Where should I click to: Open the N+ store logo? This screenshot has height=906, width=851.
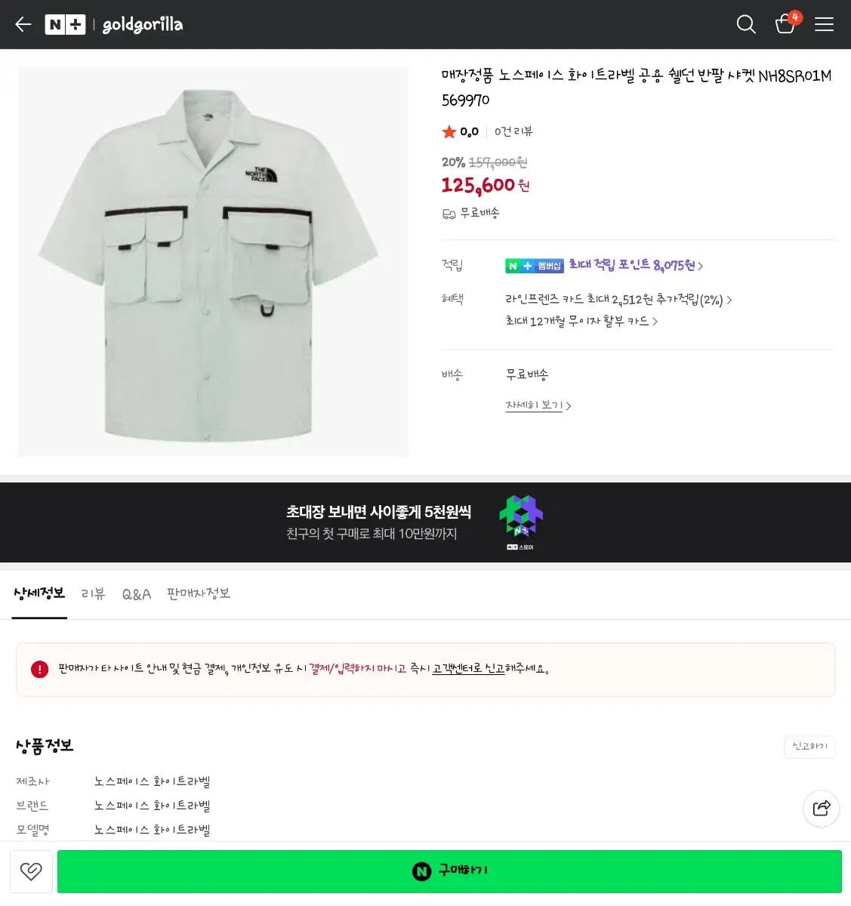coord(65,25)
